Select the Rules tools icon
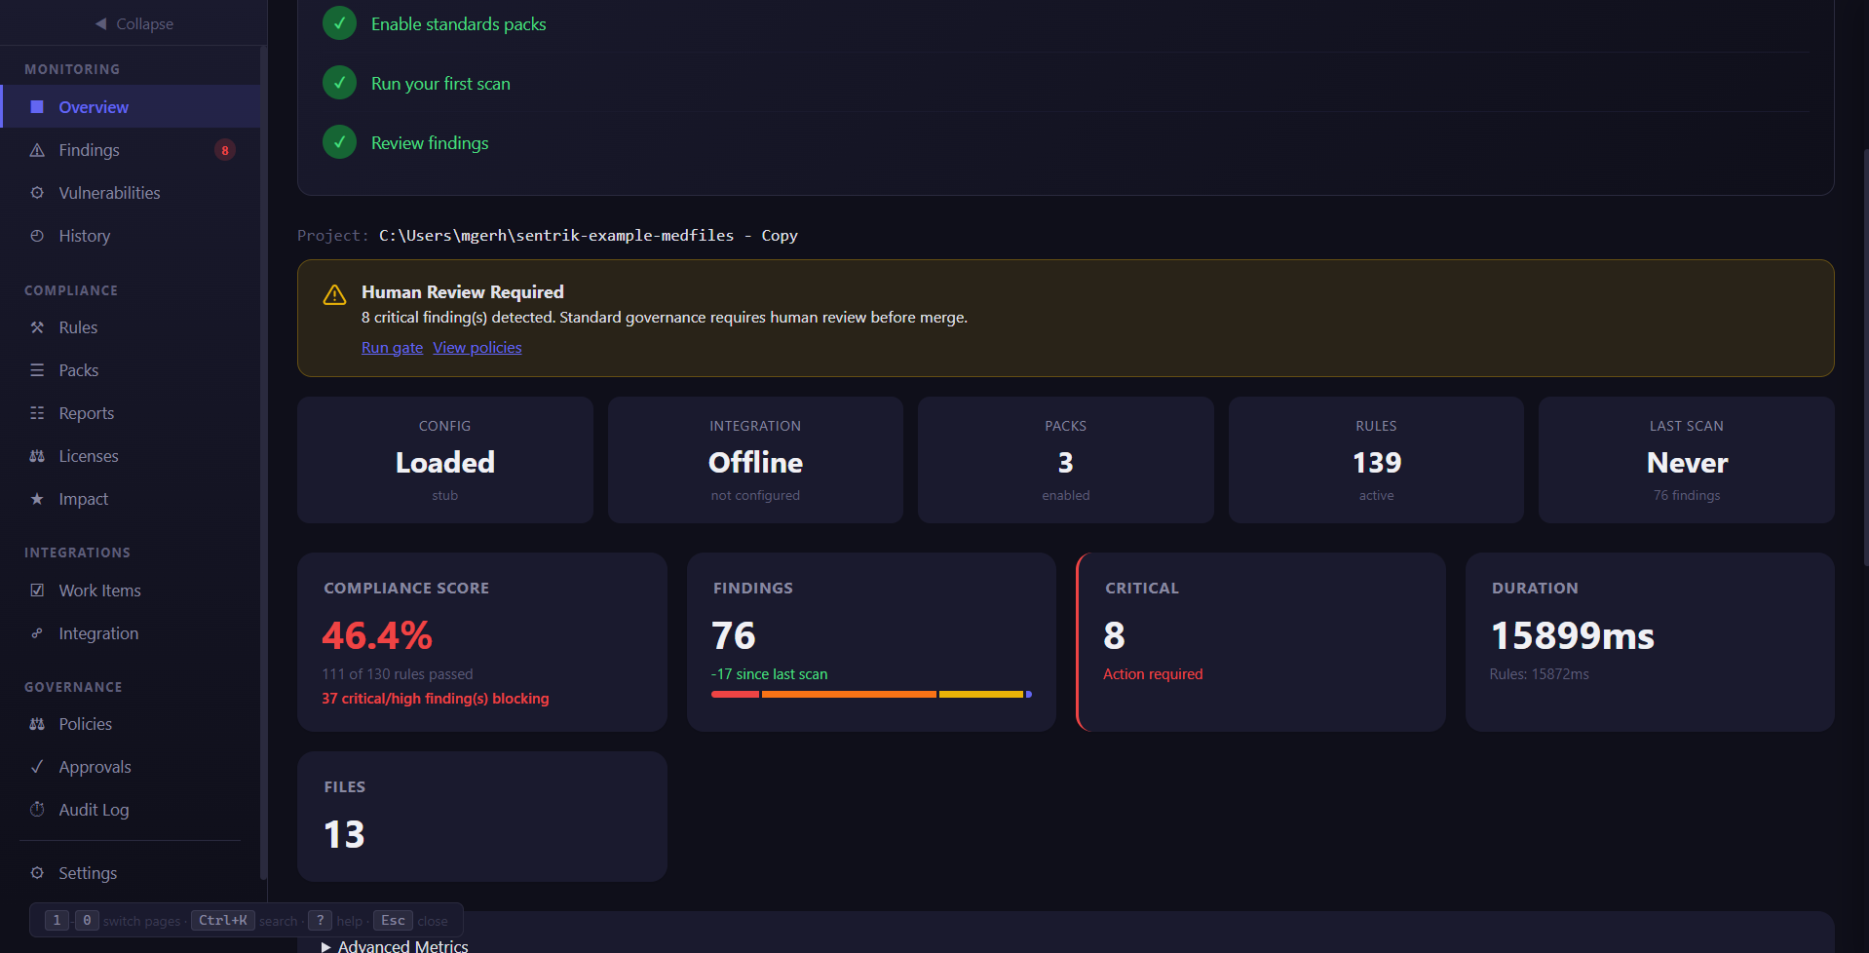Screen dimensions: 1869x953 click(36, 326)
